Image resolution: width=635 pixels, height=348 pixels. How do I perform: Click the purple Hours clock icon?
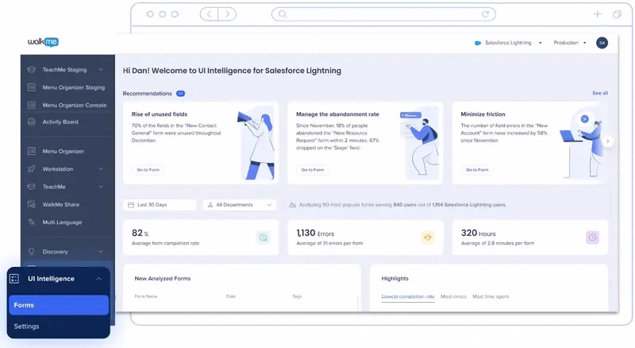(592, 238)
